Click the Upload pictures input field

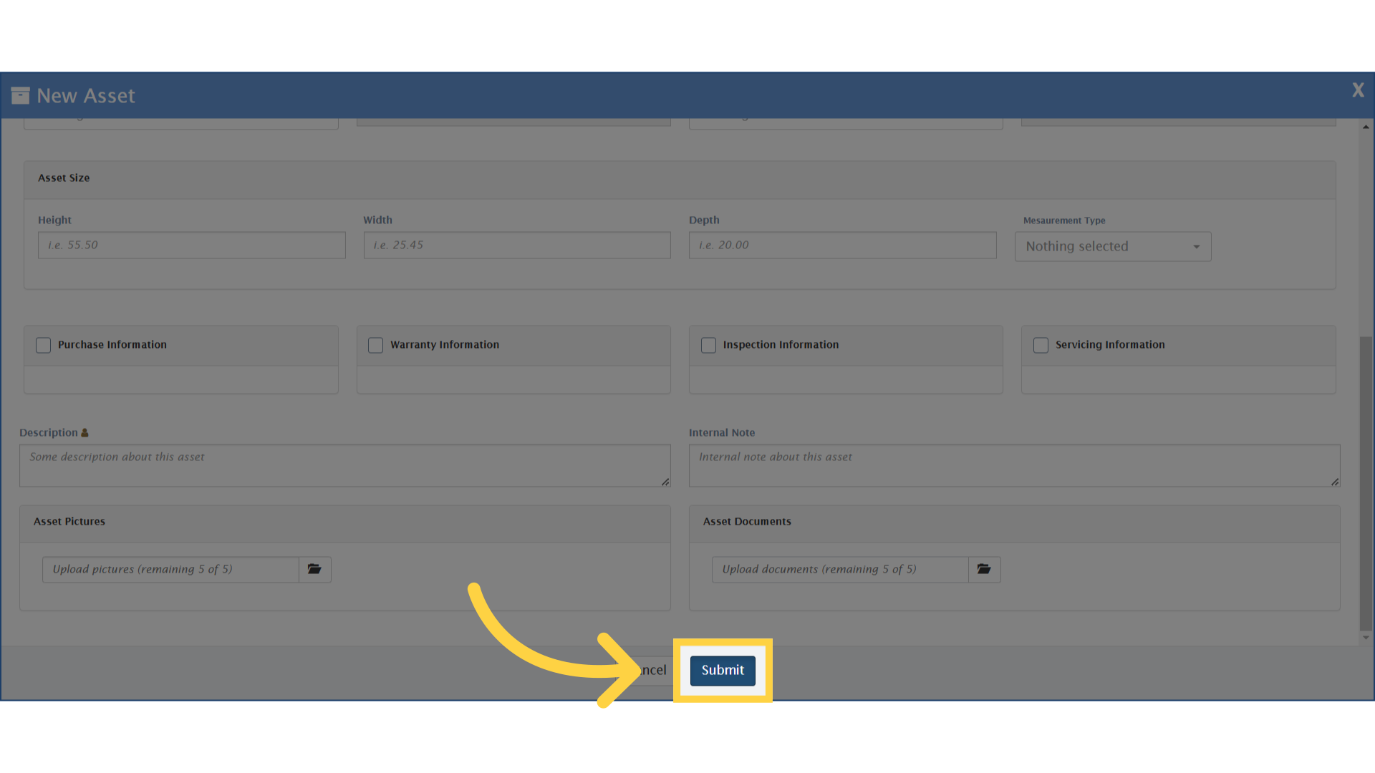170,569
